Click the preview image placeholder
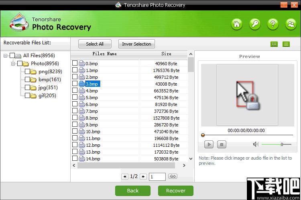301x200 pixels. [x=247, y=95]
